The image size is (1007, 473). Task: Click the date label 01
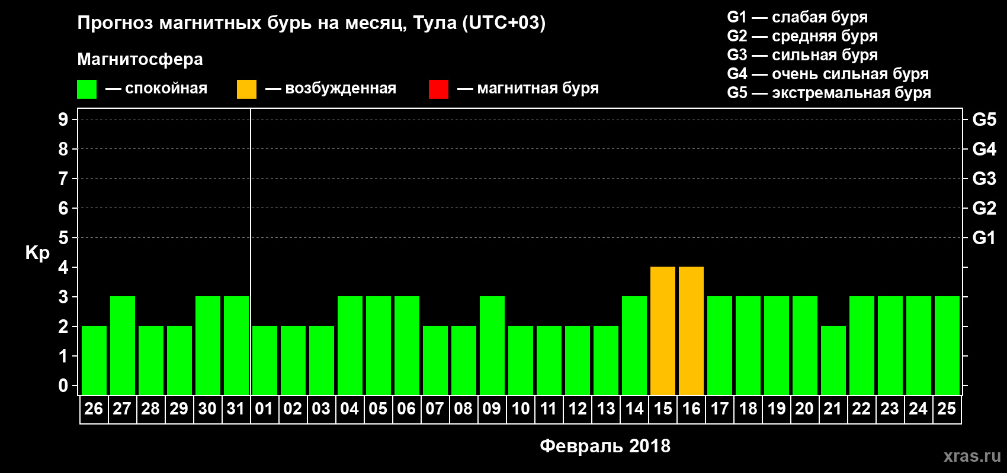(x=264, y=409)
